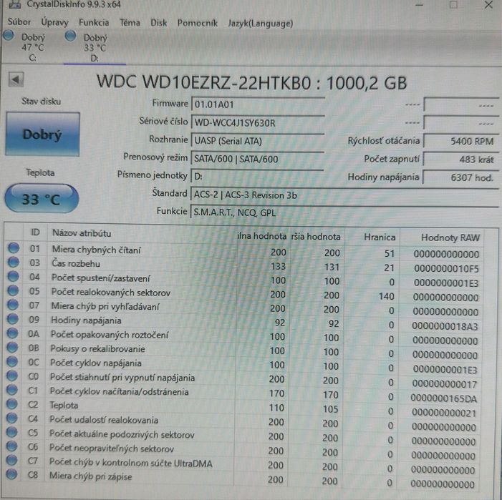This screenshot has width=502, height=500.
Task: Open the Jazyk(Language) menu
Action: pyautogui.click(x=260, y=24)
